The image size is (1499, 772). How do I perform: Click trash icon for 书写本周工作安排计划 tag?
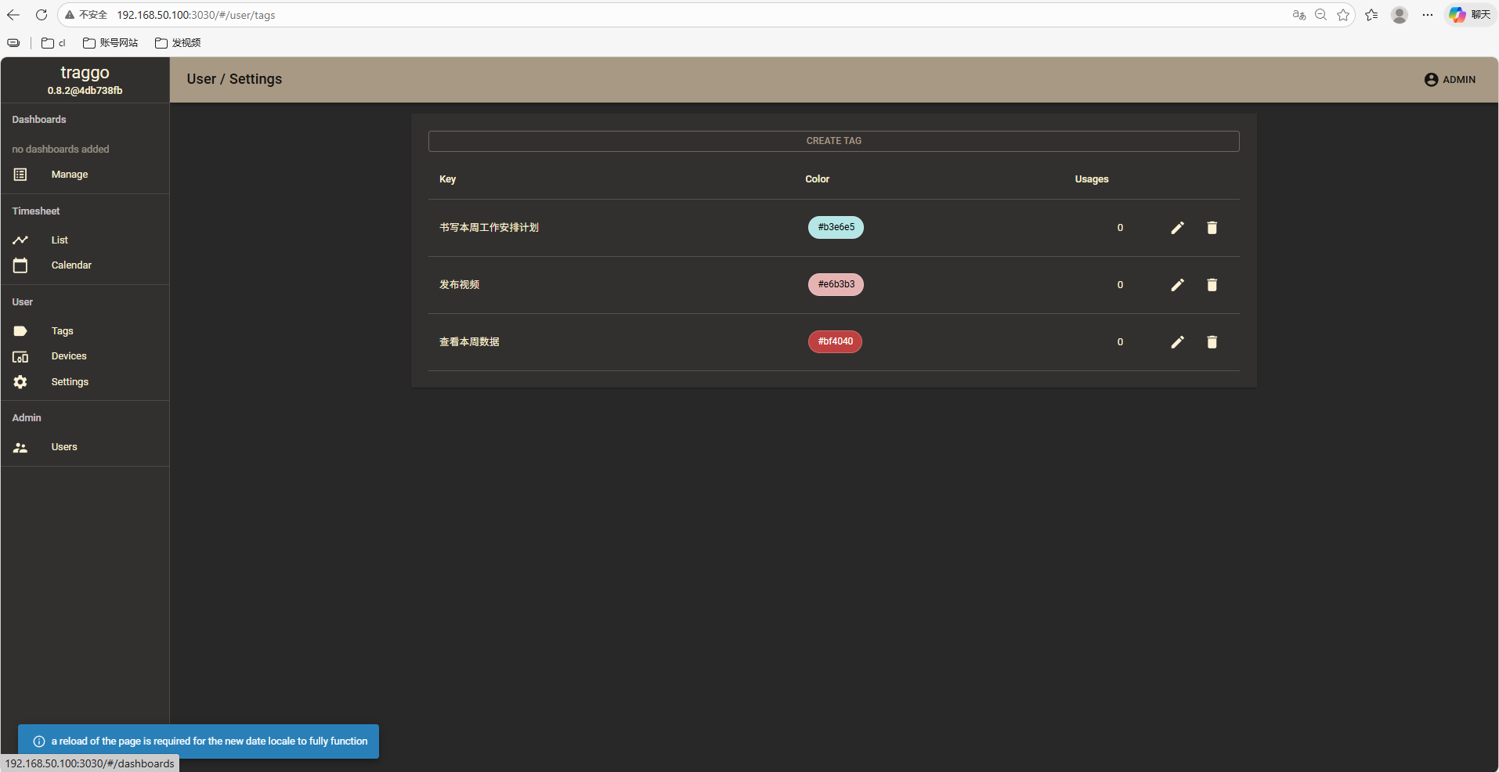click(x=1212, y=228)
